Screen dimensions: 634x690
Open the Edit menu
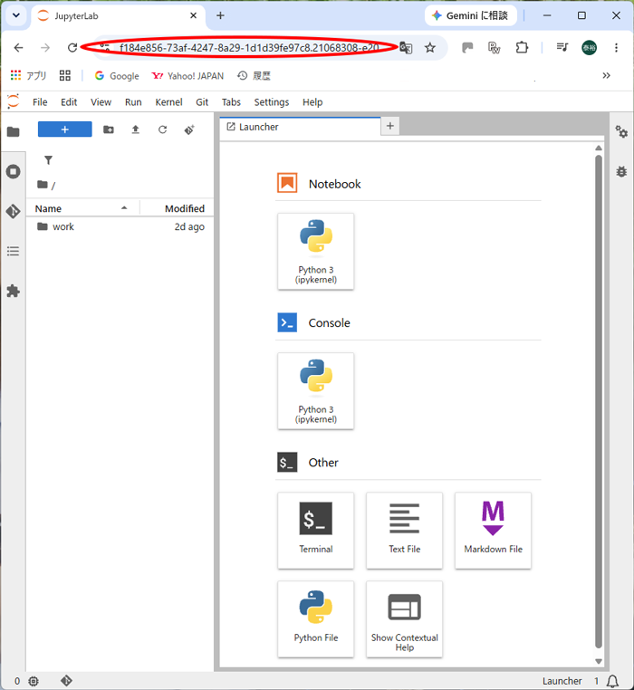(69, 102)
